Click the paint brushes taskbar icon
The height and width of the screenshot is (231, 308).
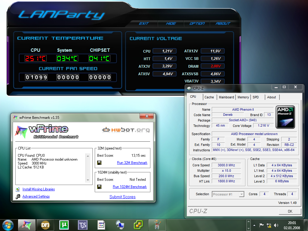(x=157, y=225)
